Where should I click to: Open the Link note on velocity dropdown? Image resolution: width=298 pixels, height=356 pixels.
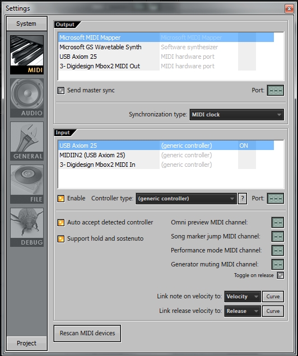click(x=243, y=297)
